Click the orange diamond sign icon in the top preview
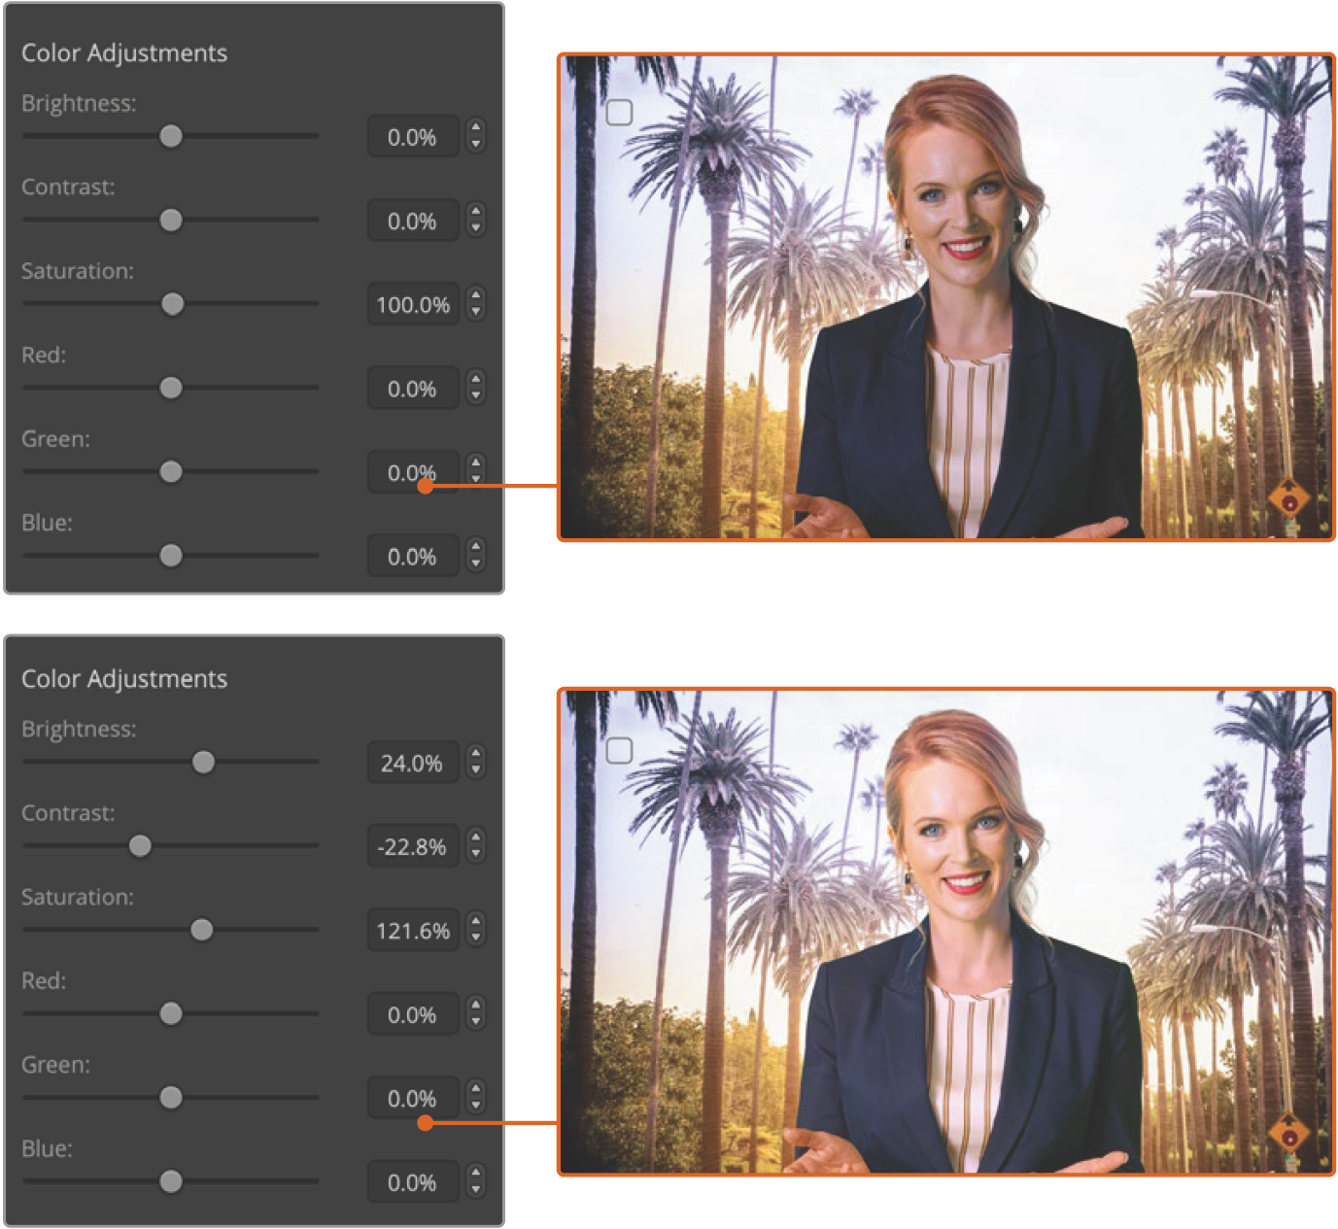Viewport: 1338px width, 1229px height. click(x=1289, y=499)
